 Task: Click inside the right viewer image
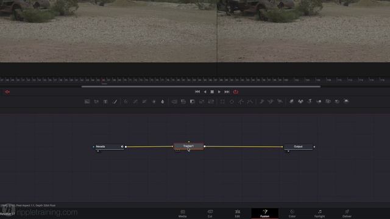click(x=303, y=31)
